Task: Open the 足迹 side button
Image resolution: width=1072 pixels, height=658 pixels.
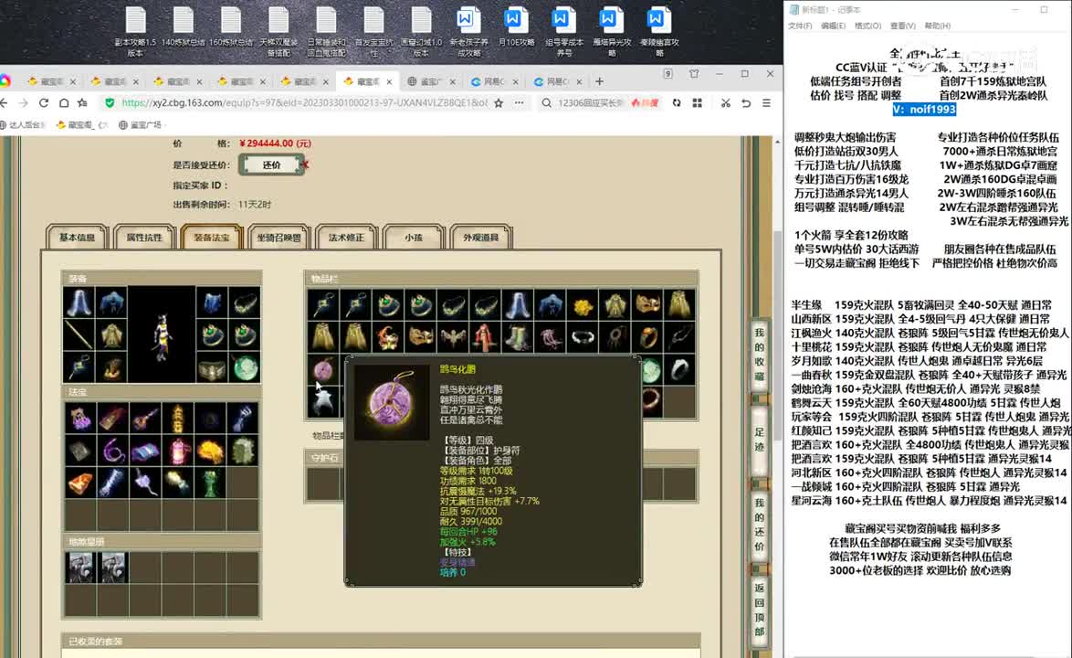Action: pos(759,439)
